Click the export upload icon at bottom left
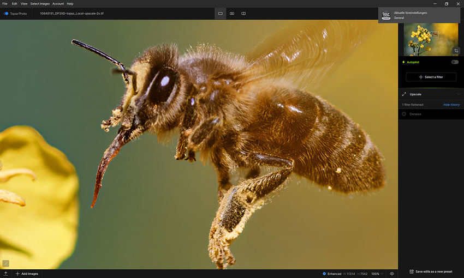Image resolution: width=464 pixels, height=278 pixels. pos(5,274)
